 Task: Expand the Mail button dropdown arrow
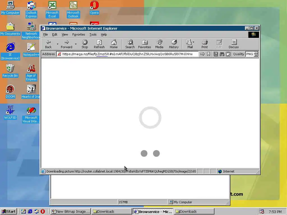click(x=194, y=42)
